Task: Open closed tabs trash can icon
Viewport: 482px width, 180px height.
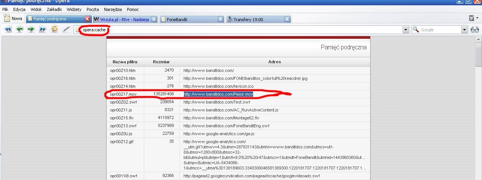Action: click(x=471, y=18)
